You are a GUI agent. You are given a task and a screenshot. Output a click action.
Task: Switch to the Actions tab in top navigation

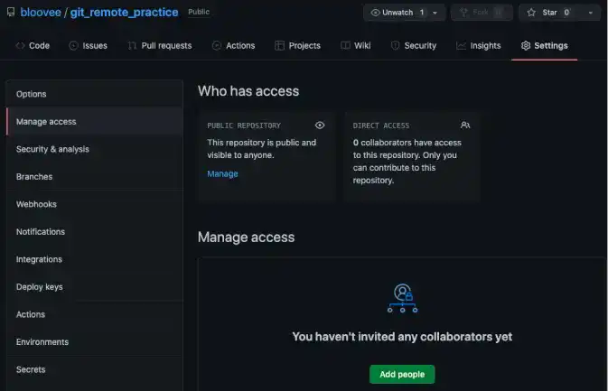coord(233,46)
